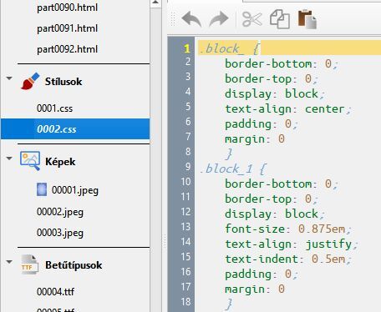Screen dimensions: 381x312
Task: Select the 00001.jpeg file name
Action: pyautogui.click(x=75, y=190)
